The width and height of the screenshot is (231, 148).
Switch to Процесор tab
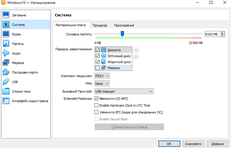100,25
